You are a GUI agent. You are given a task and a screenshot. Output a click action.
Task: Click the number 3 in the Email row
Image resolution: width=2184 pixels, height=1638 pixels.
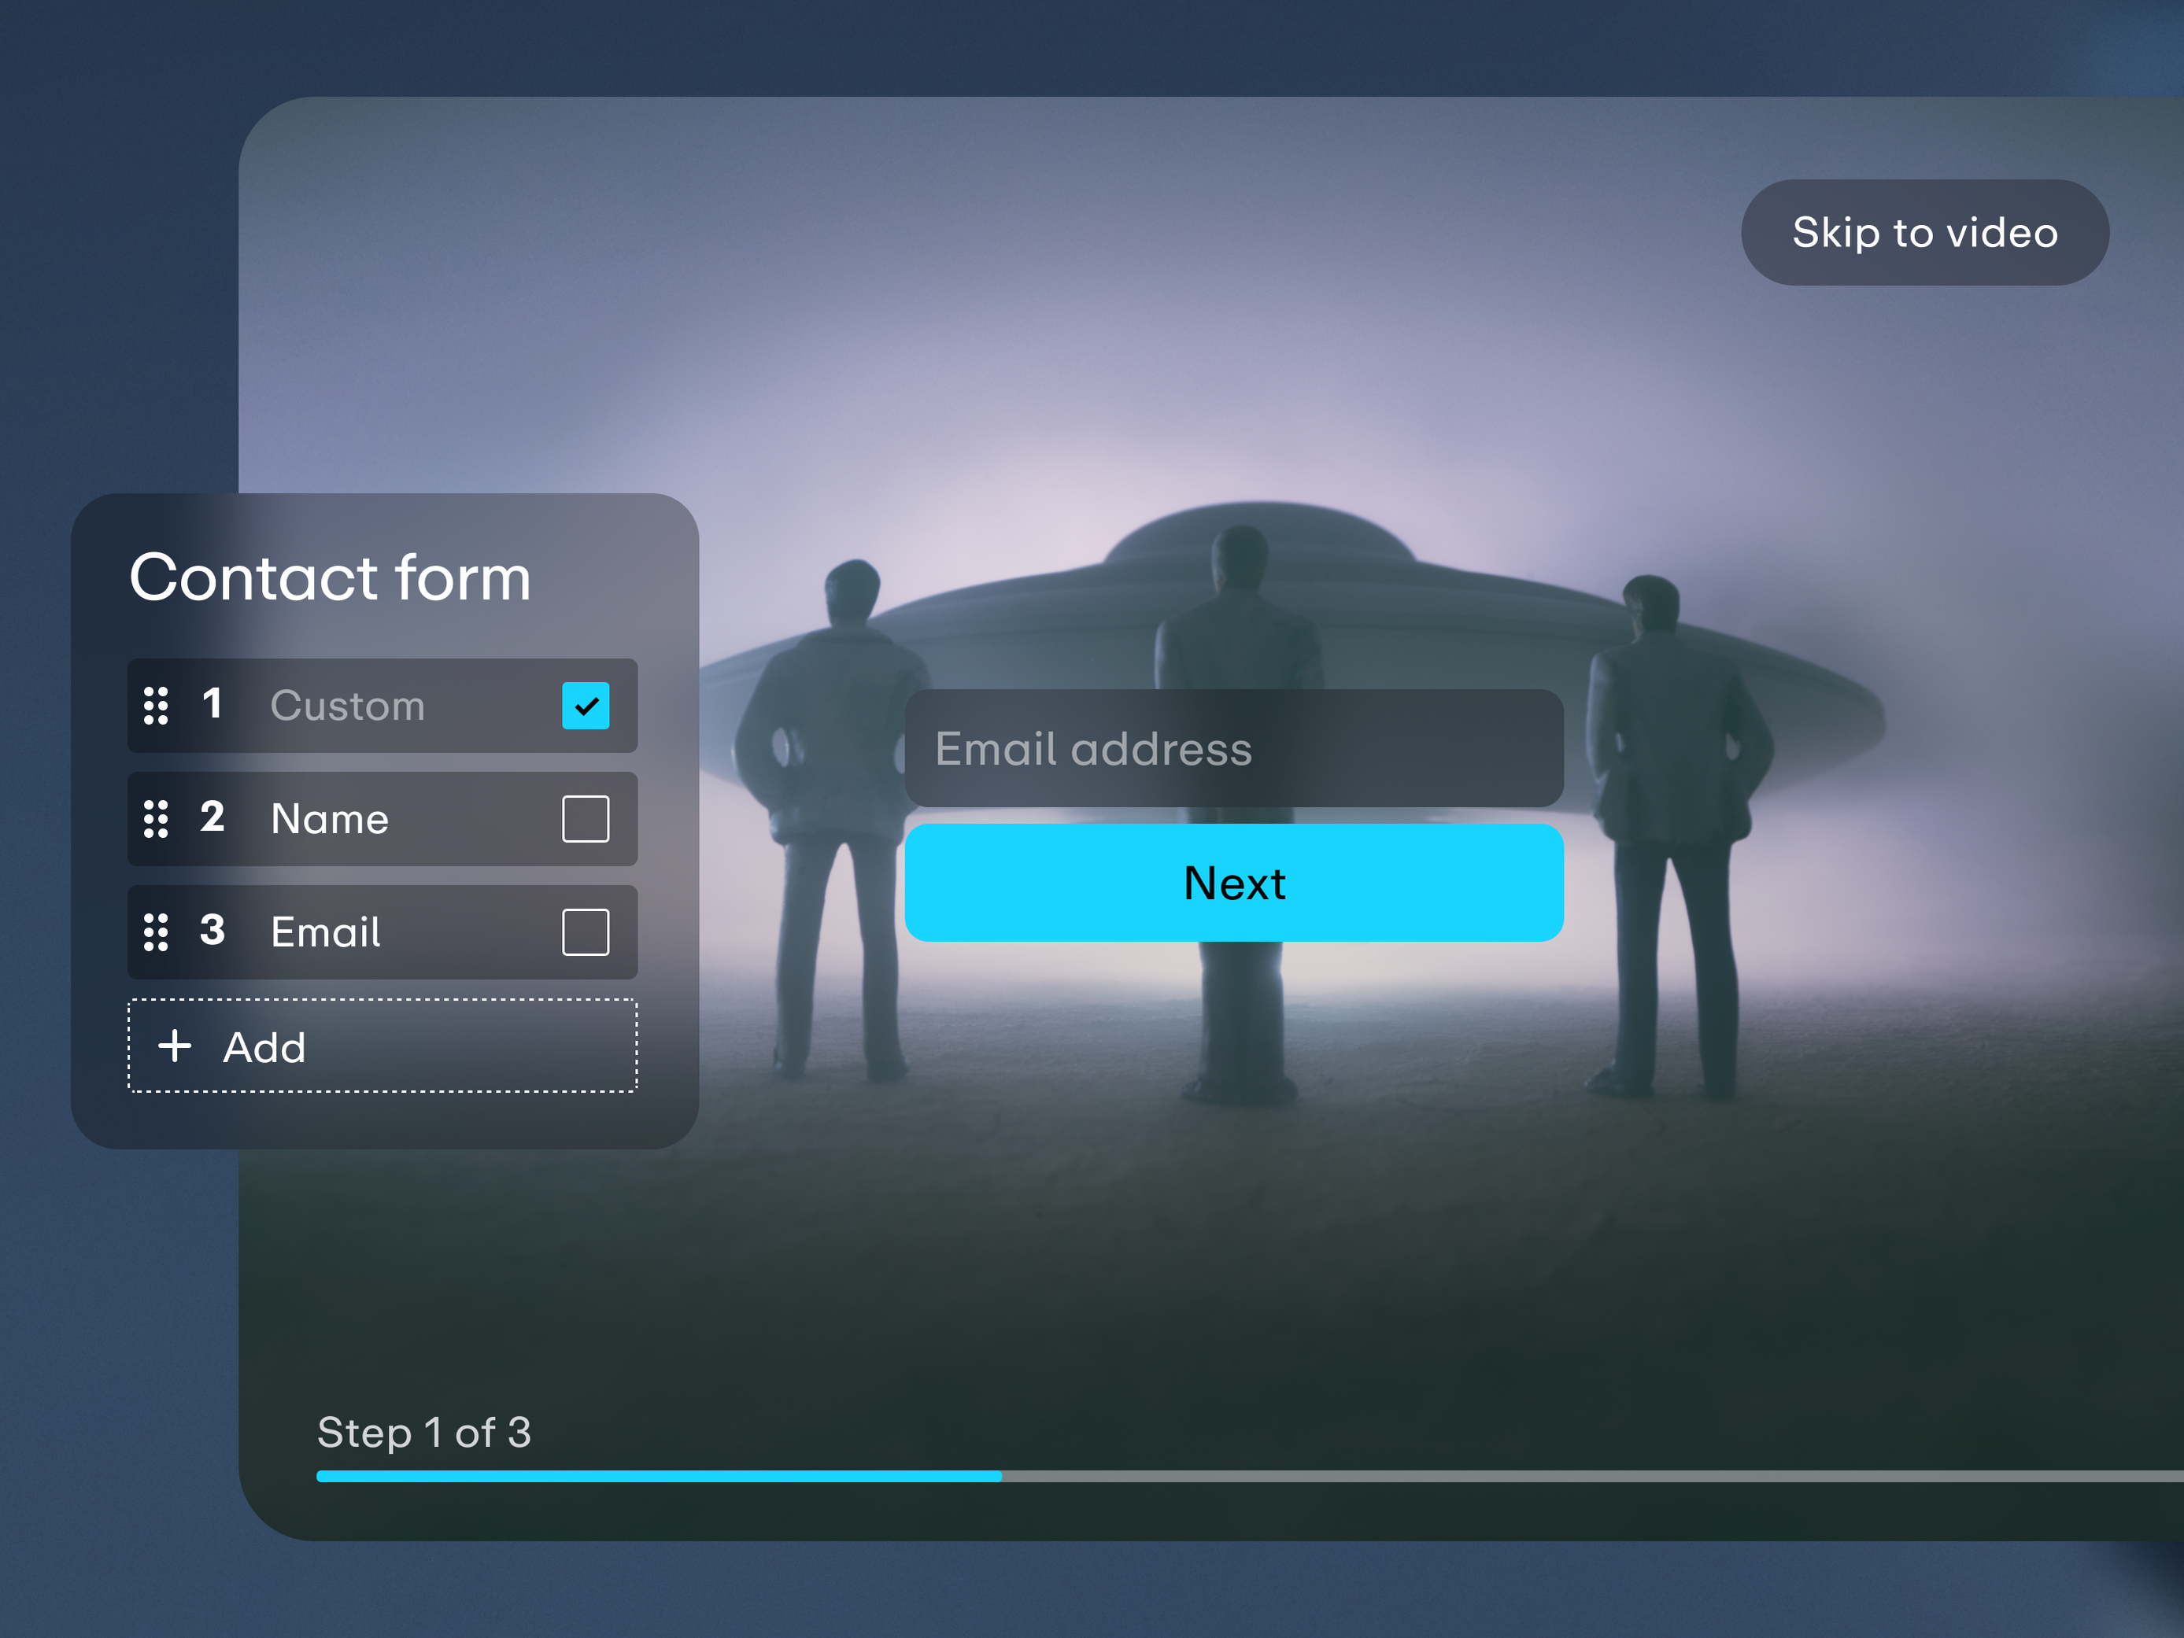pos(211,931)
